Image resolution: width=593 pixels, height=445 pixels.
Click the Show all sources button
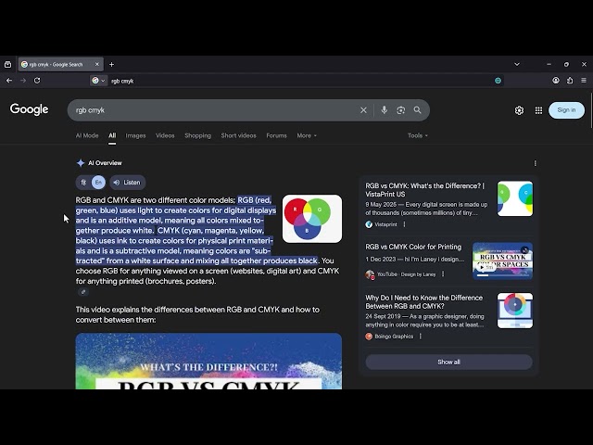point(448,362)
